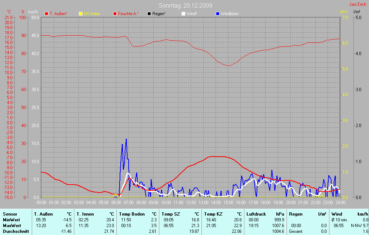
Task: Click the yellow UV Index legend swatch
Action: [81, 14]
